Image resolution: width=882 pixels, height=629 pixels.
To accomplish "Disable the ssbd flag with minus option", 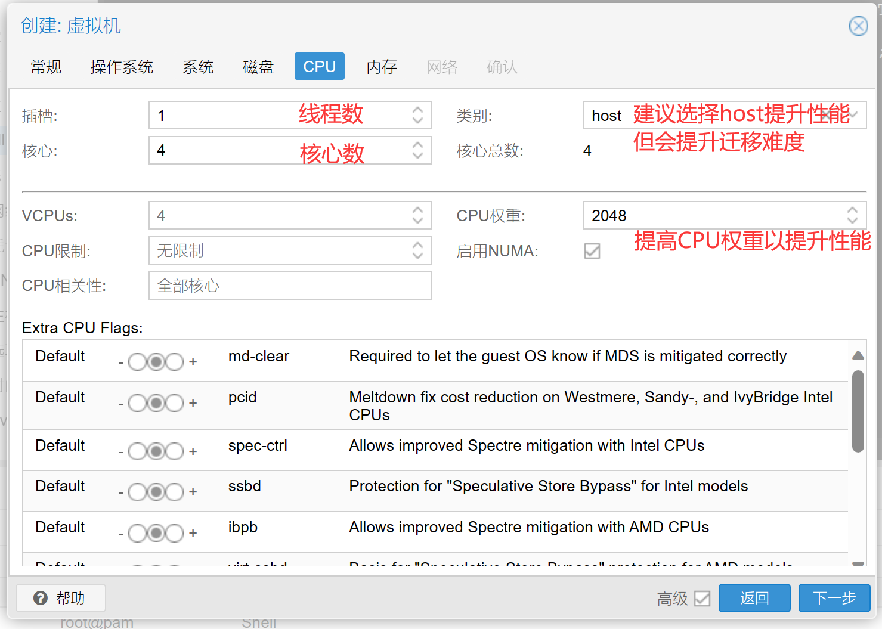I will (x=137, y=492).
